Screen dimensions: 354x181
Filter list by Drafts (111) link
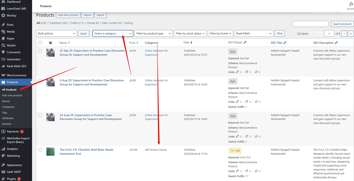(x=77, y=23)
